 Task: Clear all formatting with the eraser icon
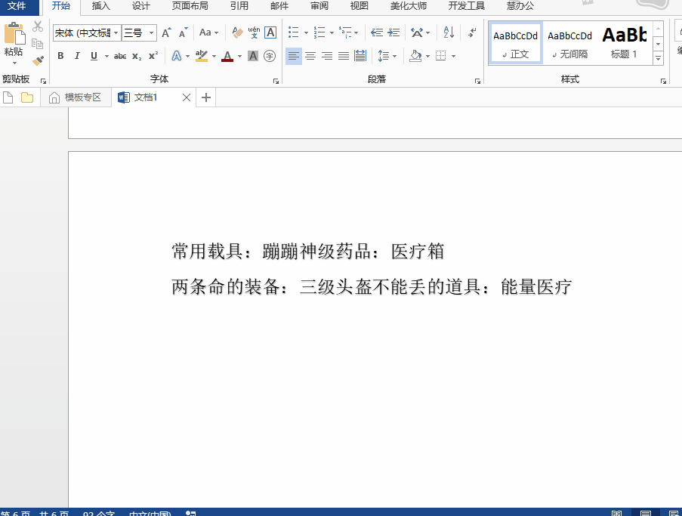237,32
